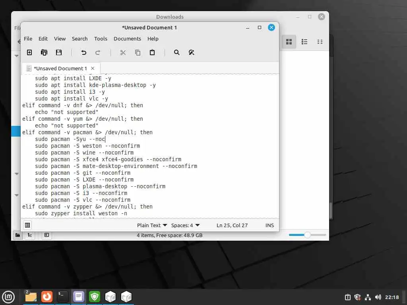Open Find with the magnifier icon
The image size is (407, 305).
[x=177, y=52]
